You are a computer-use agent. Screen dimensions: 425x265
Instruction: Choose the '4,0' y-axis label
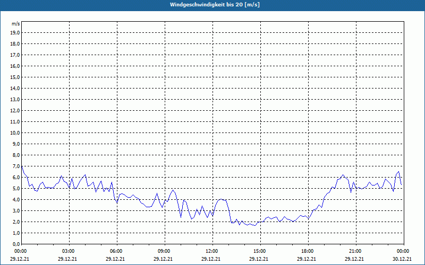tap(16, 200)
